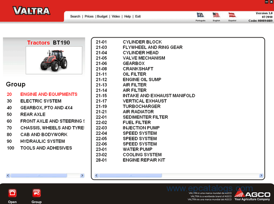Open the Budget menu
The width and height of the screenshot is (274, 204).
coord(102,16)
